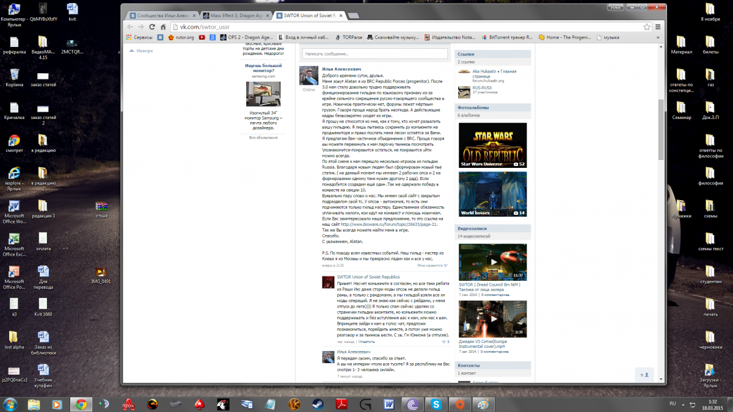Open Adobe Reader from the taskbar
This screenshot has width=733, height=412.
(x=341, y=403)
